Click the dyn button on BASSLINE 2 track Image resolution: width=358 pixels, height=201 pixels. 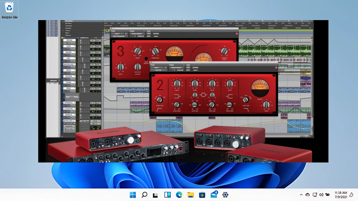coord(65,129)
